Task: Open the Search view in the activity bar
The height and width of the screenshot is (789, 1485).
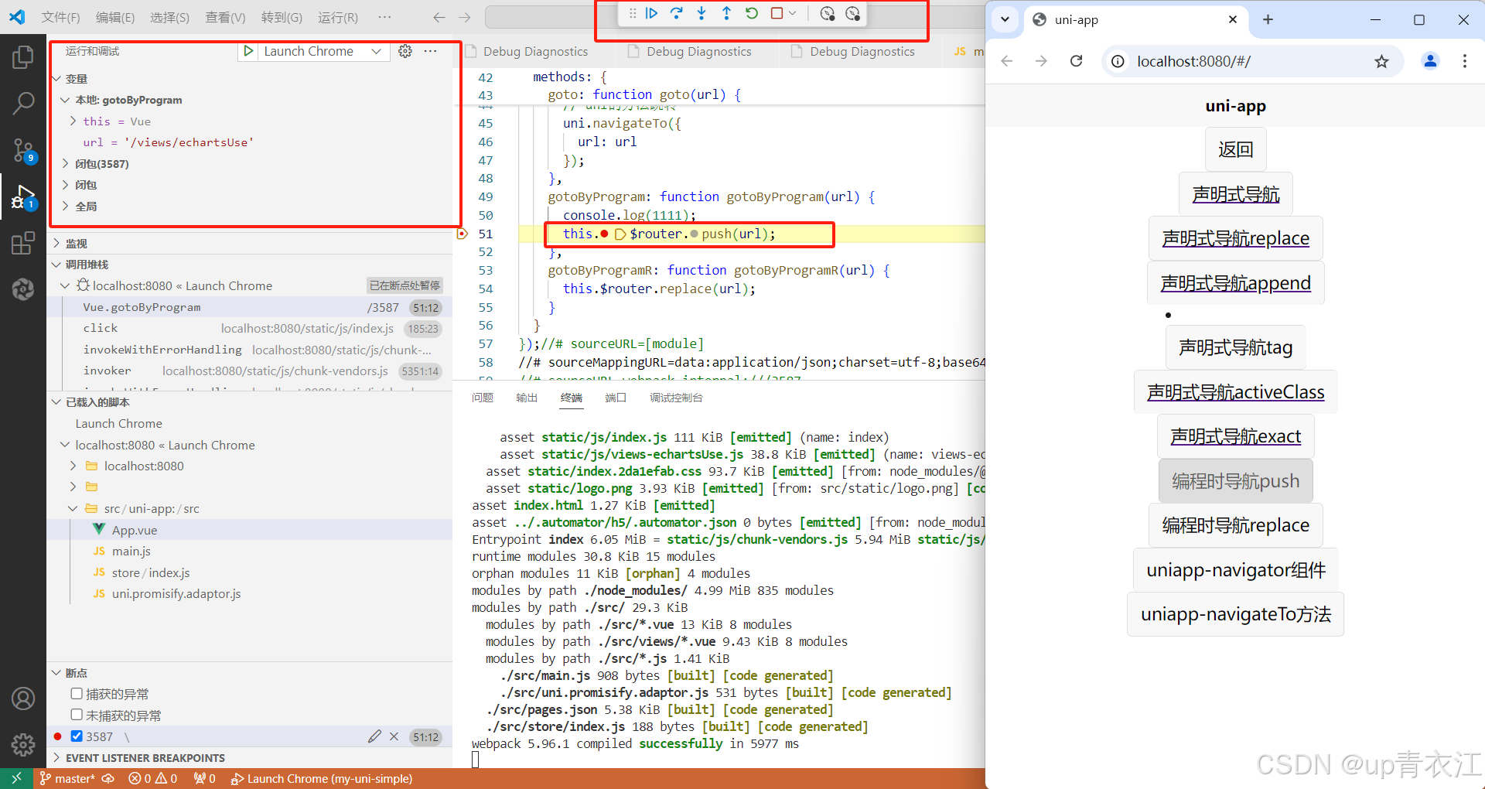Action: point(23,103)
